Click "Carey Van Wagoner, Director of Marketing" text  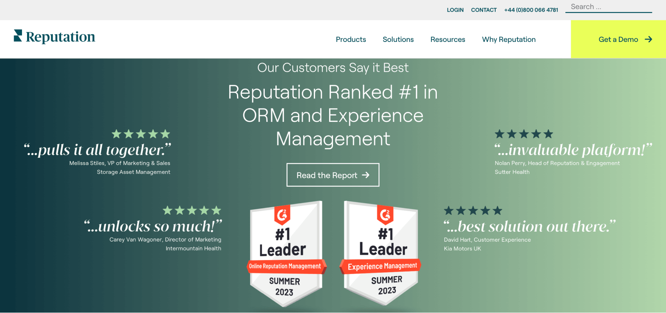[x=165, y=239]
